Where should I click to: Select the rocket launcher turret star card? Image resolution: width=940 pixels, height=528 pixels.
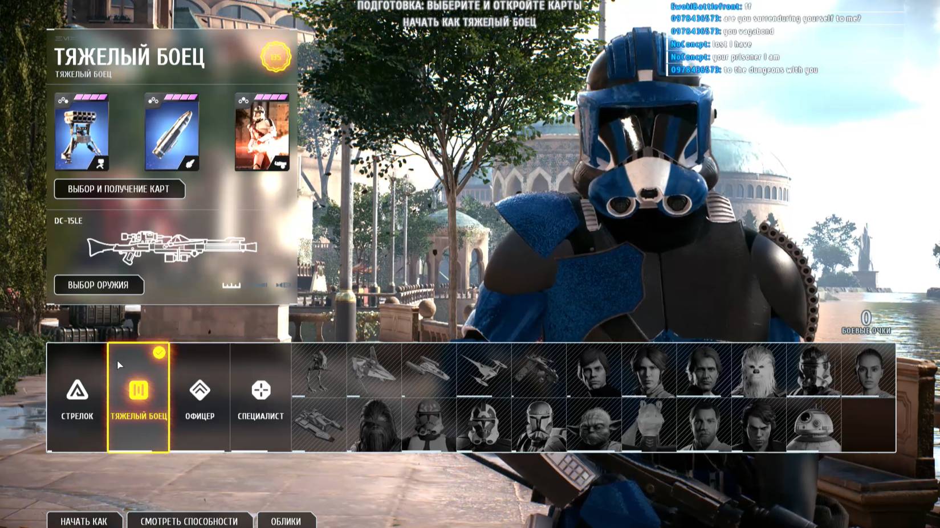(82, 132)
